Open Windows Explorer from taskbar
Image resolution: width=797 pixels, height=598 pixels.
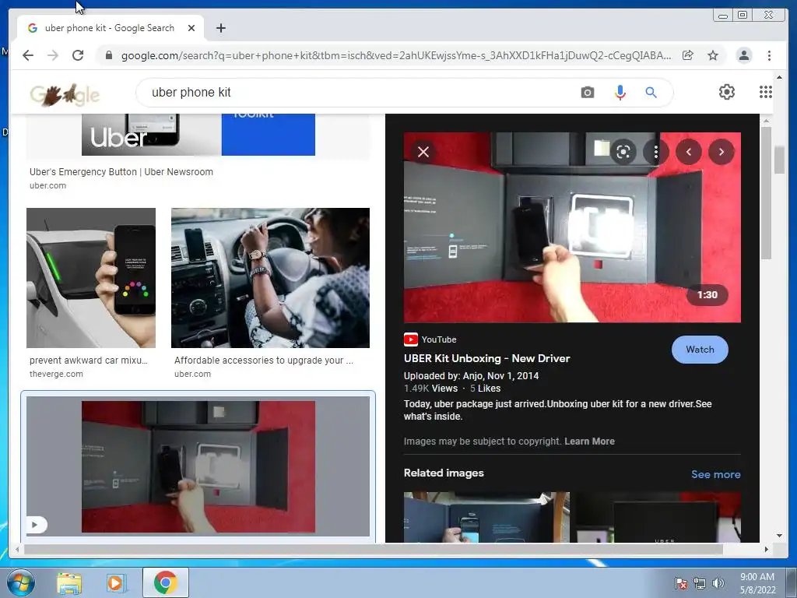(69, 583)
